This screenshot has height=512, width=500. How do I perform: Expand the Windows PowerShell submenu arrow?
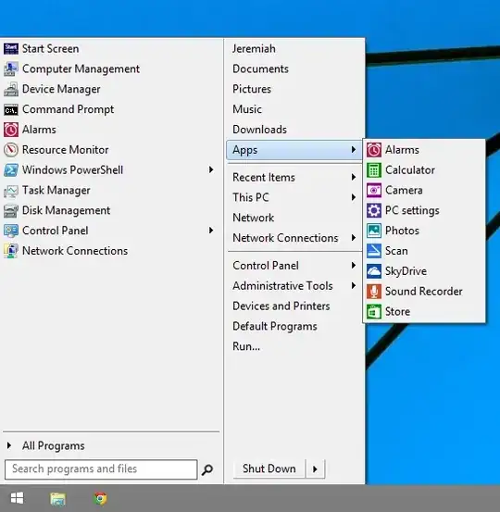click(211, 169)
